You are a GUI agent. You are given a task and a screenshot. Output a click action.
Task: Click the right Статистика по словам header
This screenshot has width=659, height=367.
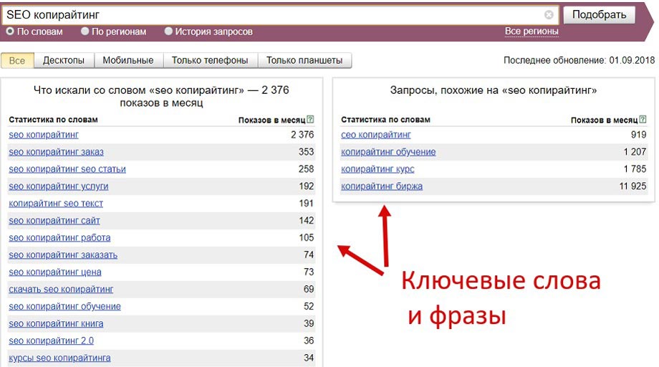pyautogui.click(x=386, y=120)
